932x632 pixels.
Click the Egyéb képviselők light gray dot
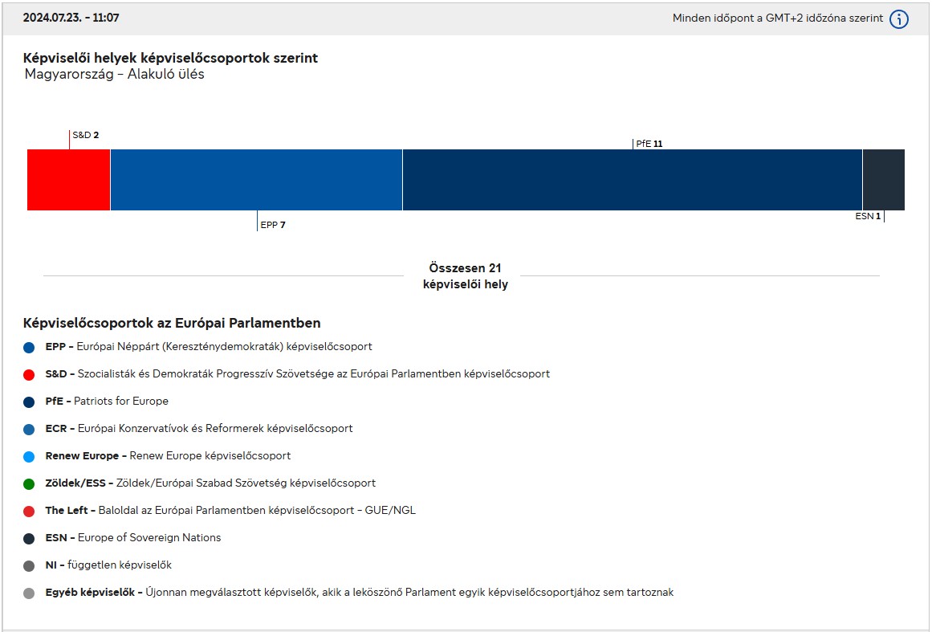coord(29,593)
